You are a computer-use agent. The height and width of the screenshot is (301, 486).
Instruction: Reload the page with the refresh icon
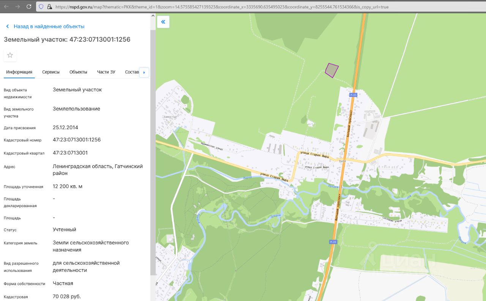tap(29, 6)
